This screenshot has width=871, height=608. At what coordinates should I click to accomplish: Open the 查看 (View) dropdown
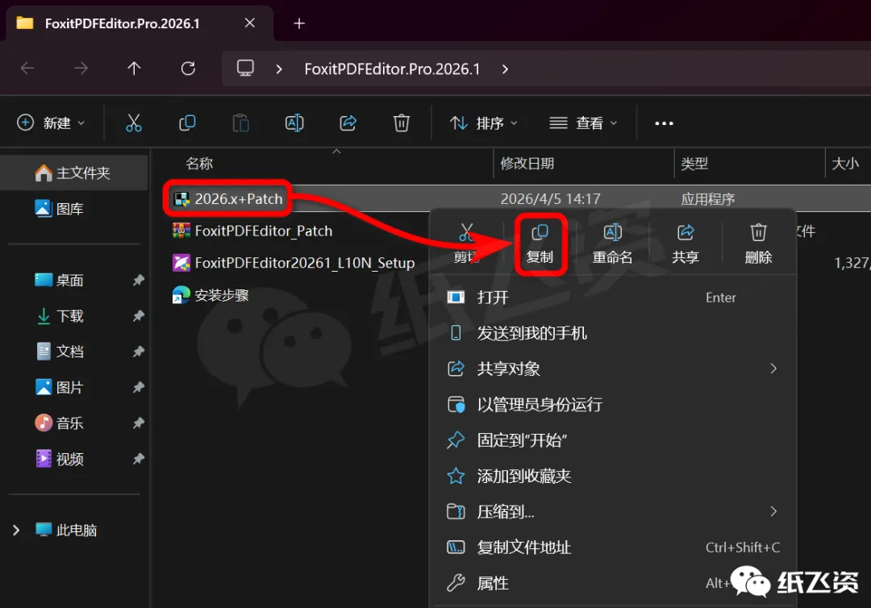click(583, 123)
